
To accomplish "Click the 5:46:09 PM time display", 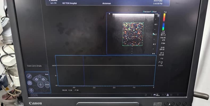I will pos(158,4).
